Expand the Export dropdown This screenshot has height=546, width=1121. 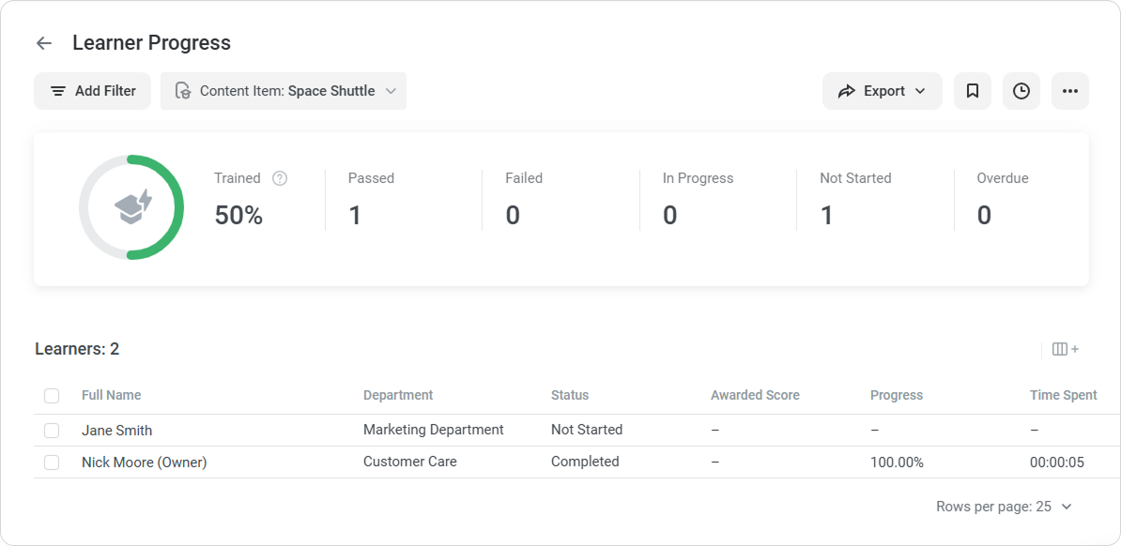(882, 91)
